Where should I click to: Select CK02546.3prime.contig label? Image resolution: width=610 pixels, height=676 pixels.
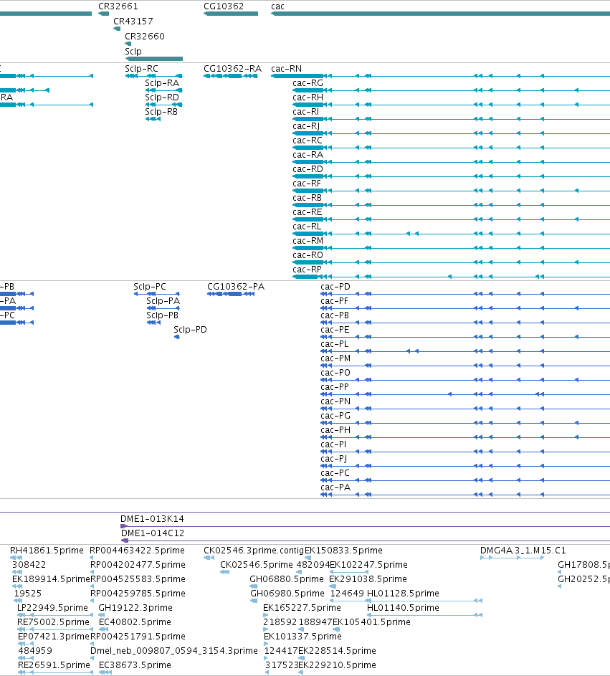pyautogui.click(x=254, y=551)
